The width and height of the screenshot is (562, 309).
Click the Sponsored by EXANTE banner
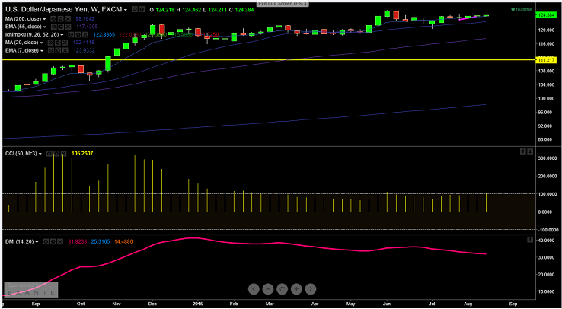30,290
